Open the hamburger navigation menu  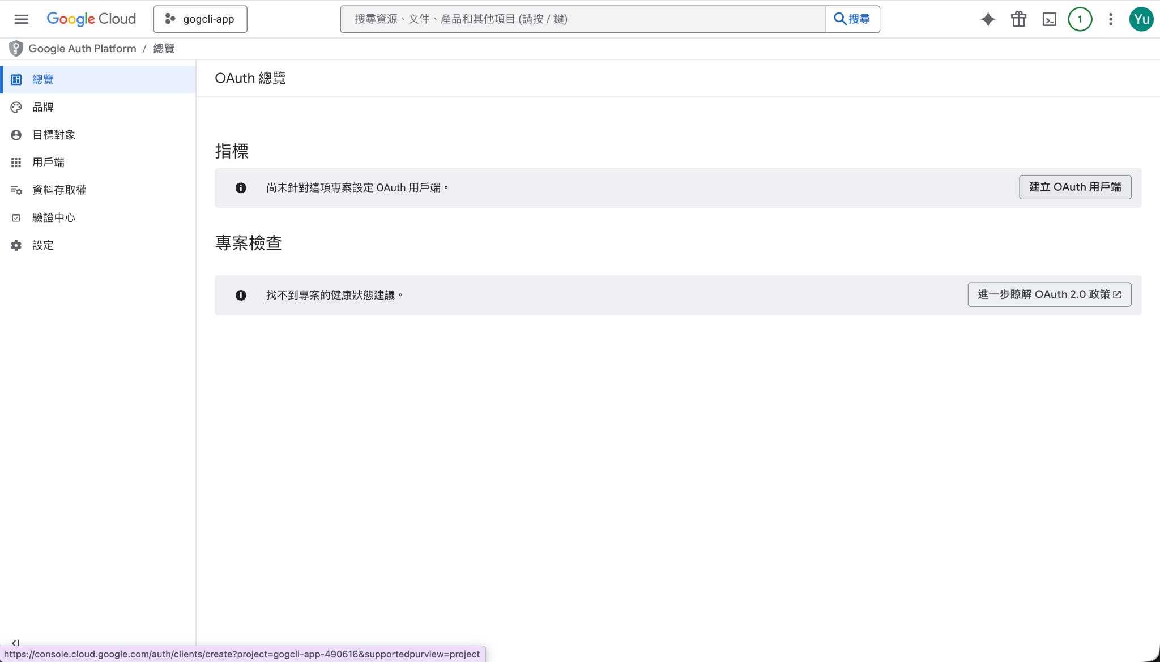point(22,19)
